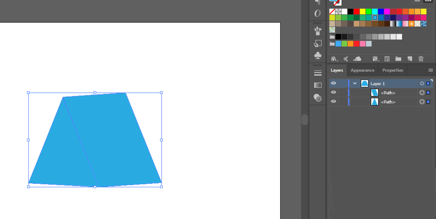Add selected swatch to library cloud icon
Screen dimensions: 436x219
pyautogui.click(x=357, y=59)
